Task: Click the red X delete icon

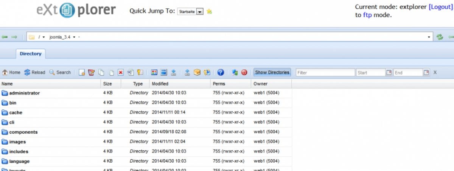Action: coord(121,72)
